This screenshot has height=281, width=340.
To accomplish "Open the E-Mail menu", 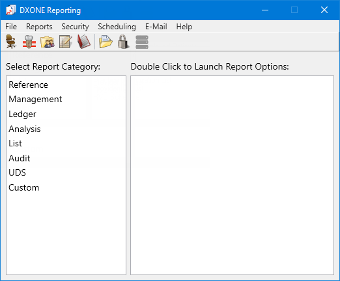I will click(156, 27).
